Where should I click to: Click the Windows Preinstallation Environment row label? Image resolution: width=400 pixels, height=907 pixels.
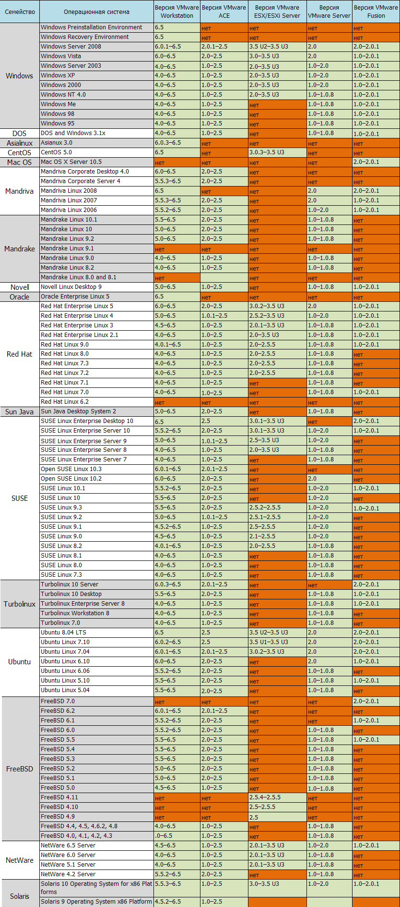click(x=92, y=27)
